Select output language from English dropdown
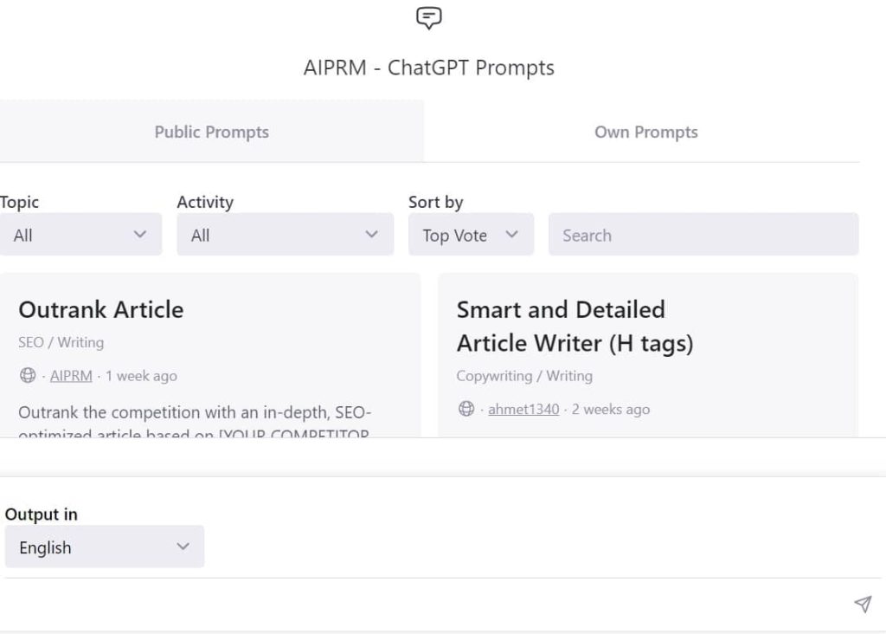Image resolution: width=886 pixels, height=634 pixels. pyautogui.click(x=104, y=547)
